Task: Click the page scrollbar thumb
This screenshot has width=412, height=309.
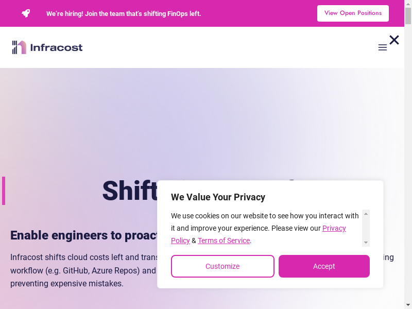Action: coord(408,15)
